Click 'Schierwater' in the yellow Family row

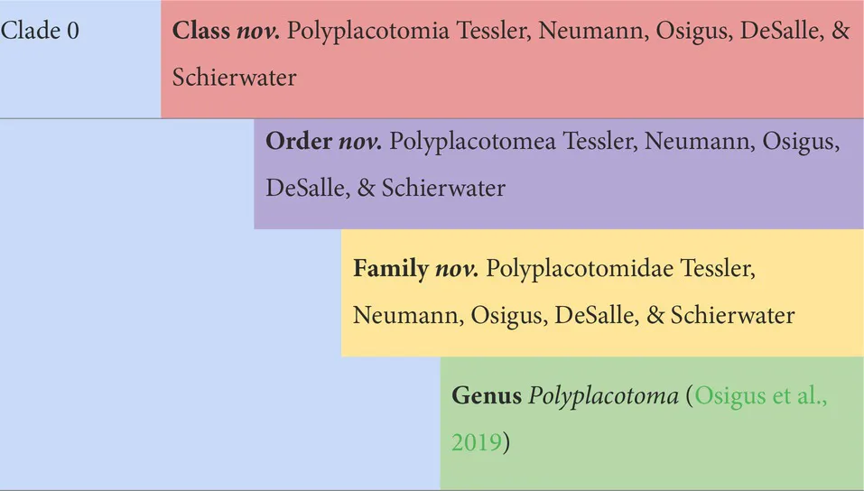tap(732, 316)
